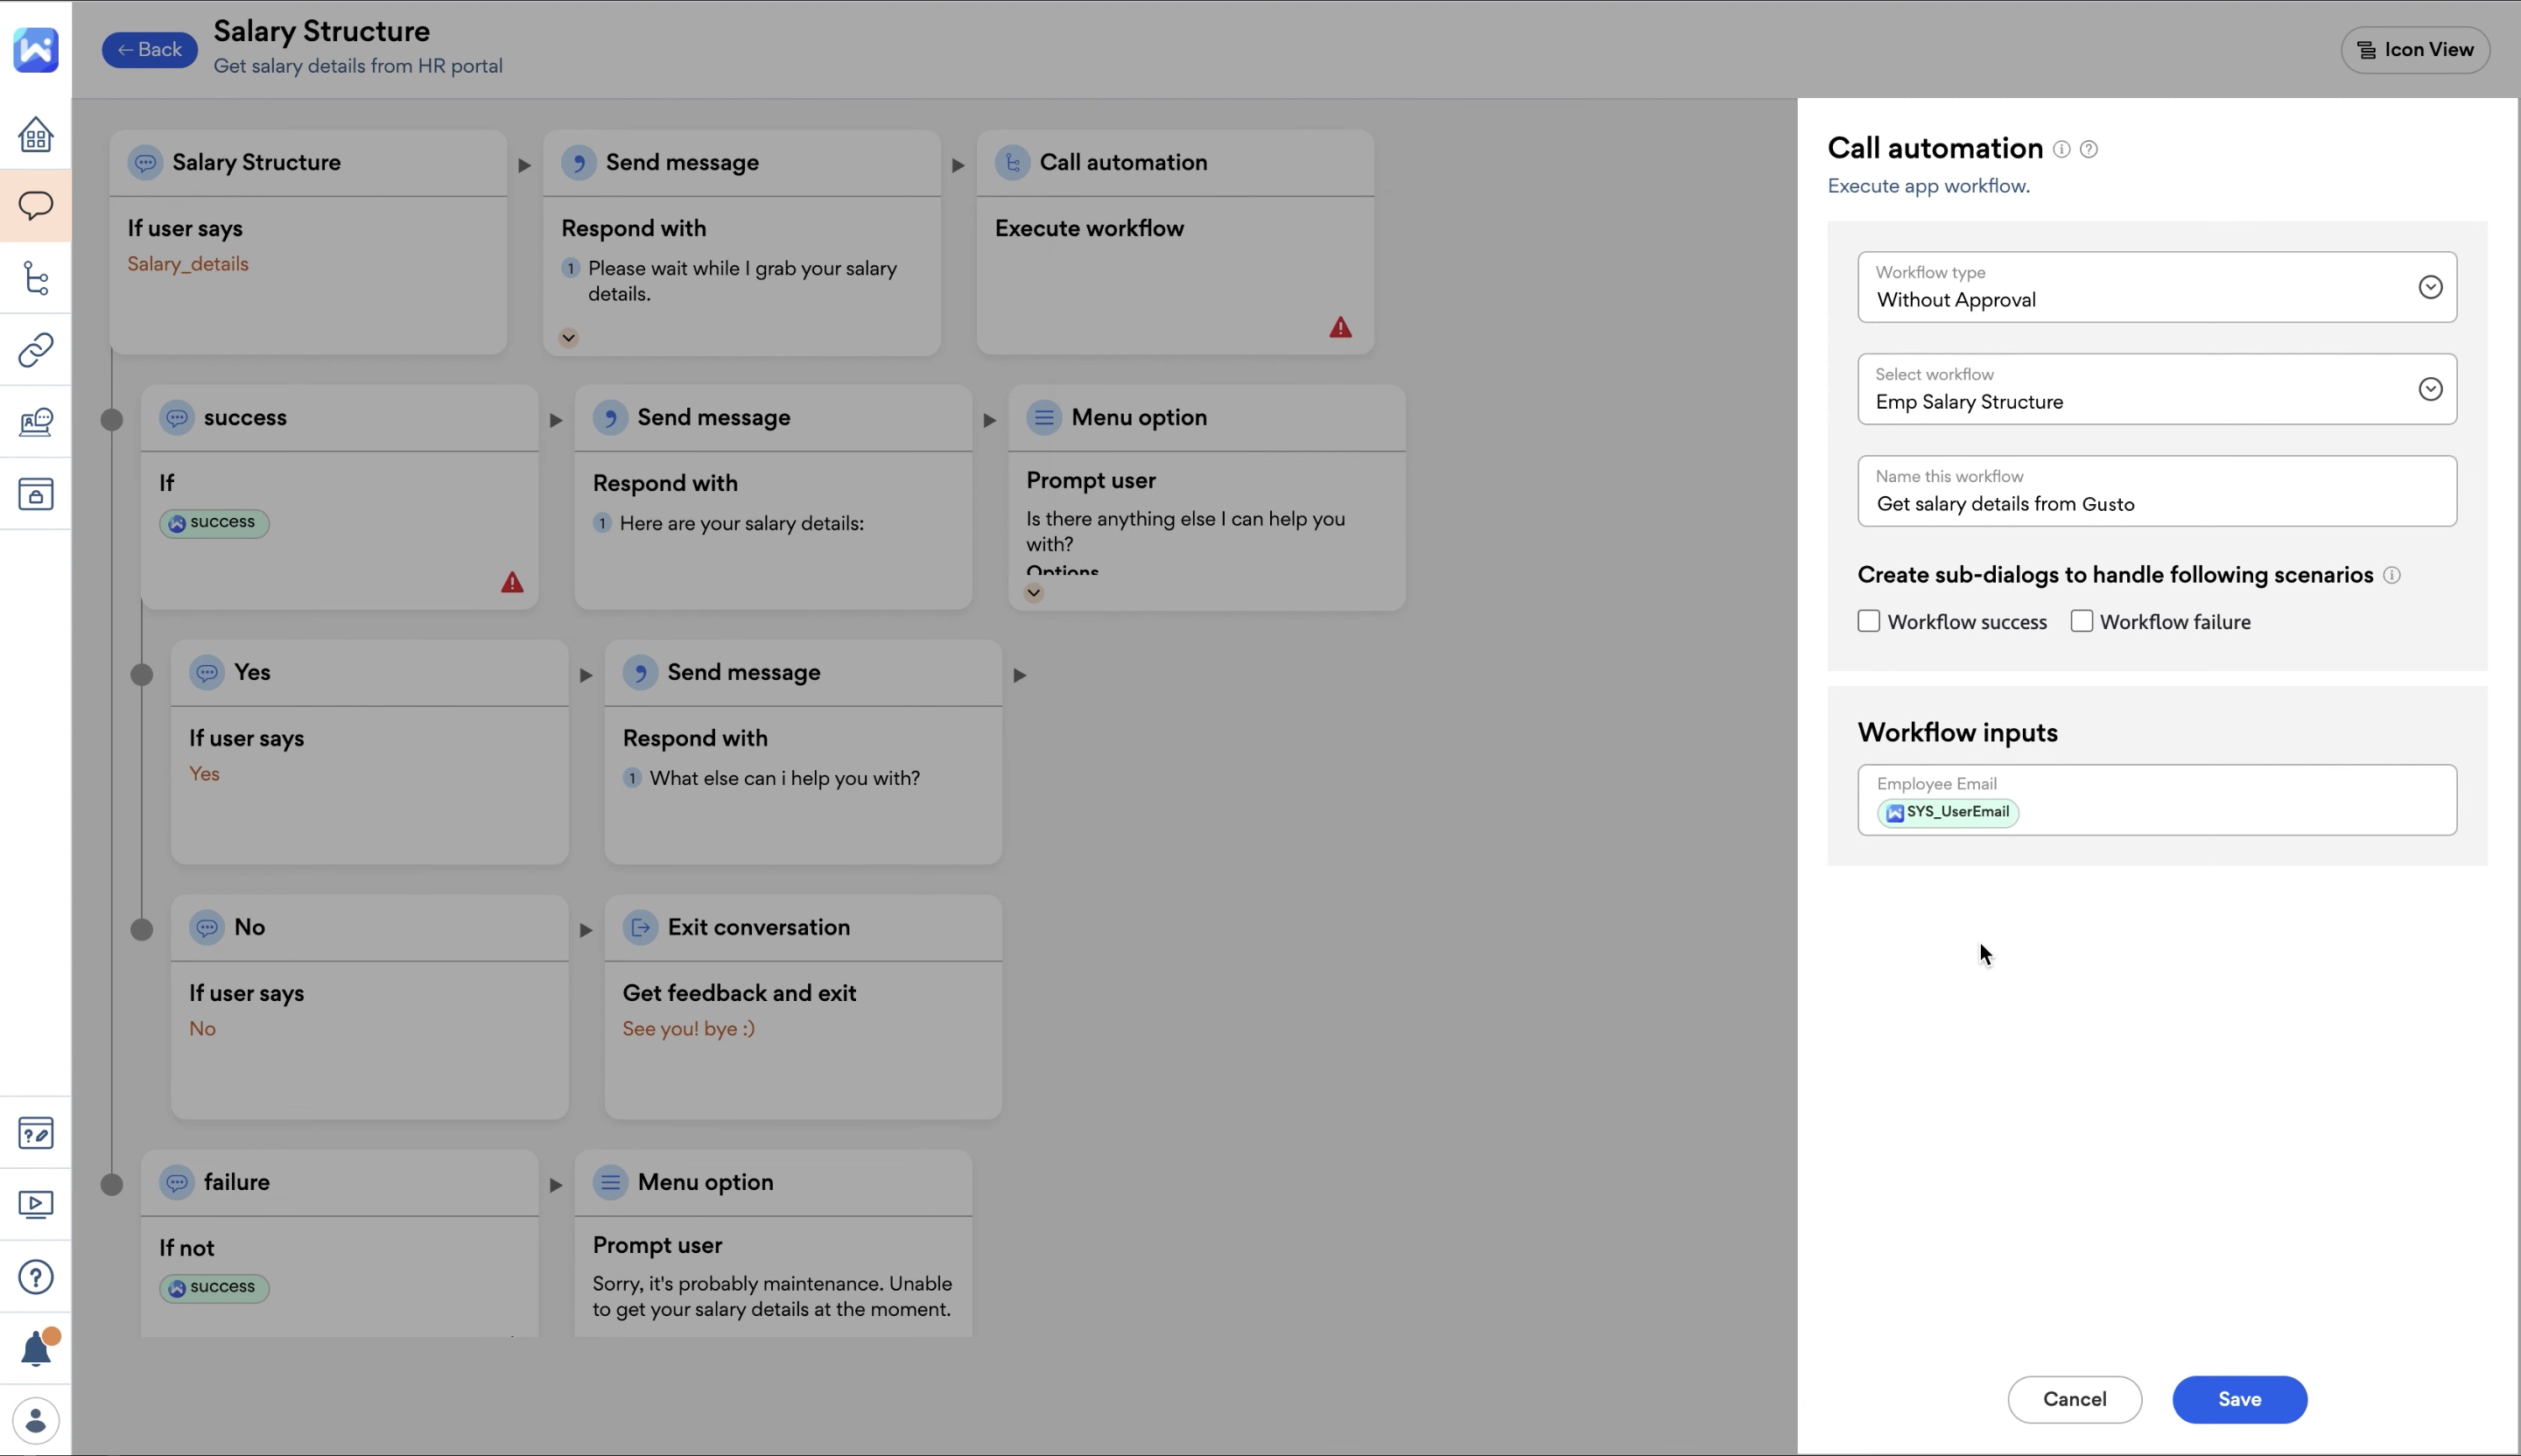Enable the Workflow failure checkbox
Image resolution: width=2521 pixels, height=1456 pixels.
click(x=2082, y=621)
